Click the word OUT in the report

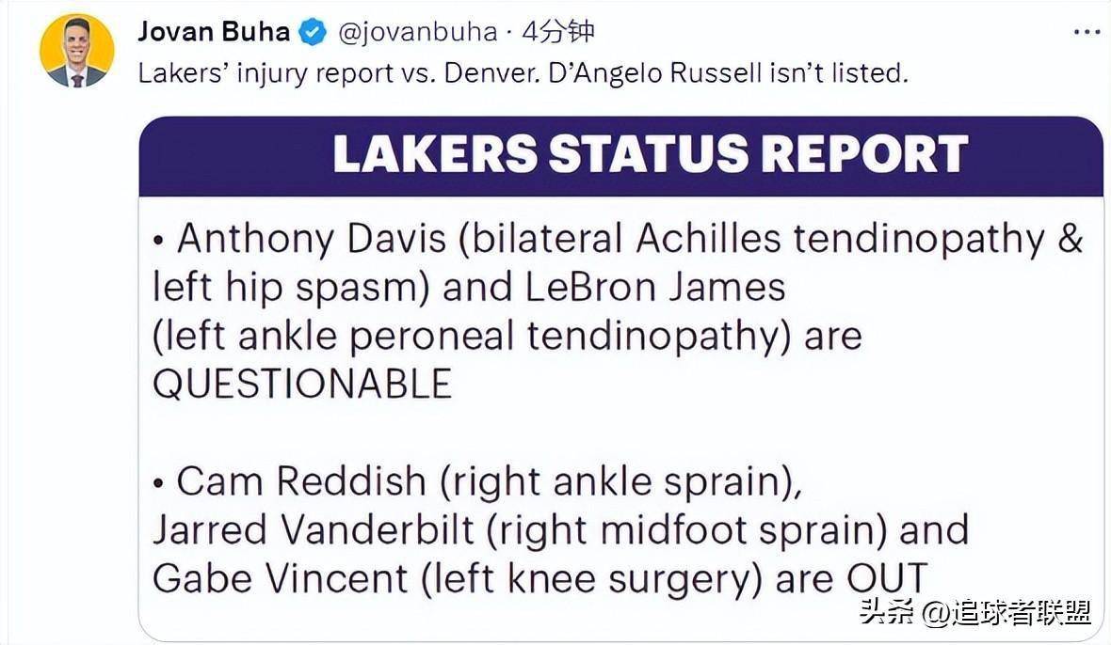click(x=887, y=578)
